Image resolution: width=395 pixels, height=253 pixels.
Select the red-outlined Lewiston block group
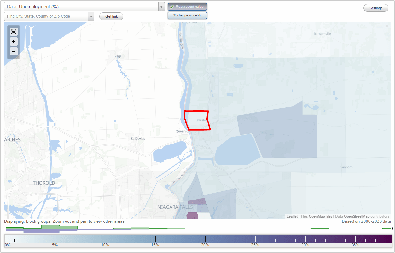[x=197, y=121]
